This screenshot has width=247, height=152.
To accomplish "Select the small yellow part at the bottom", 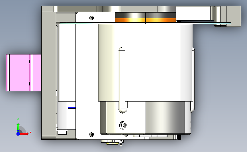I will pyautogui.click(x=112, y=143).
